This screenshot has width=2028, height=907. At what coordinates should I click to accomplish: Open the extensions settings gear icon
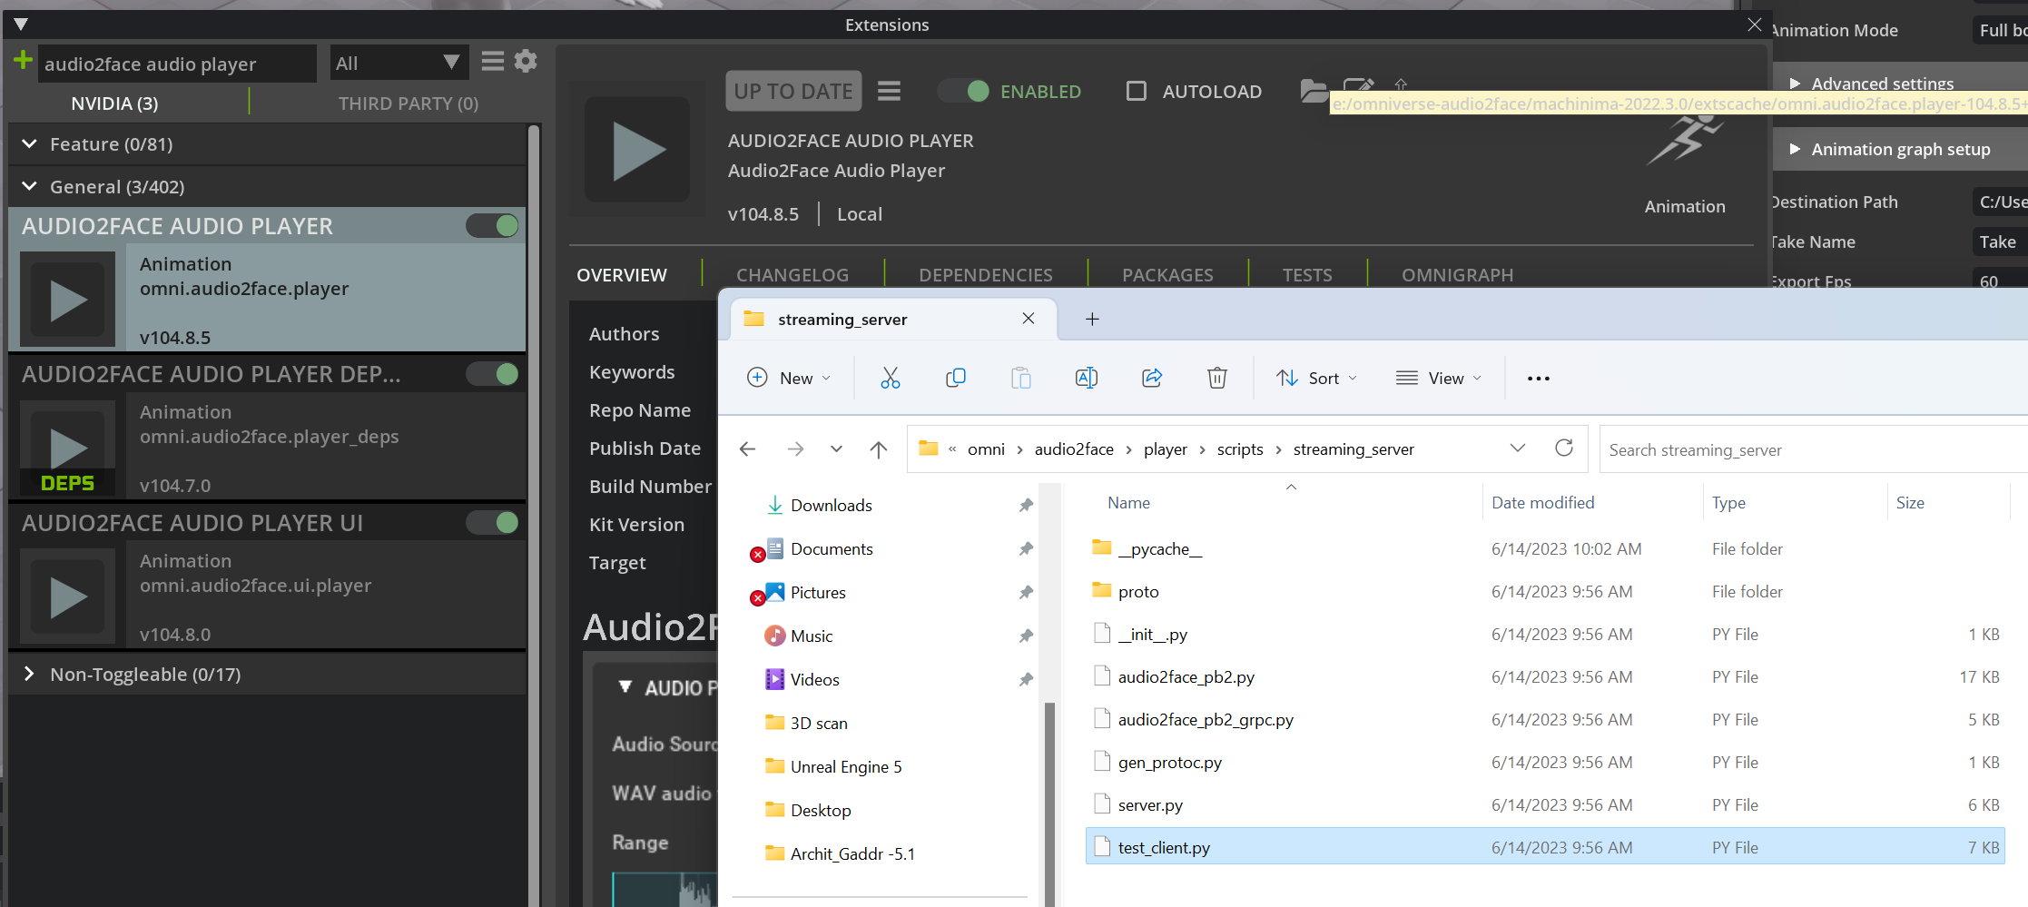526,62
